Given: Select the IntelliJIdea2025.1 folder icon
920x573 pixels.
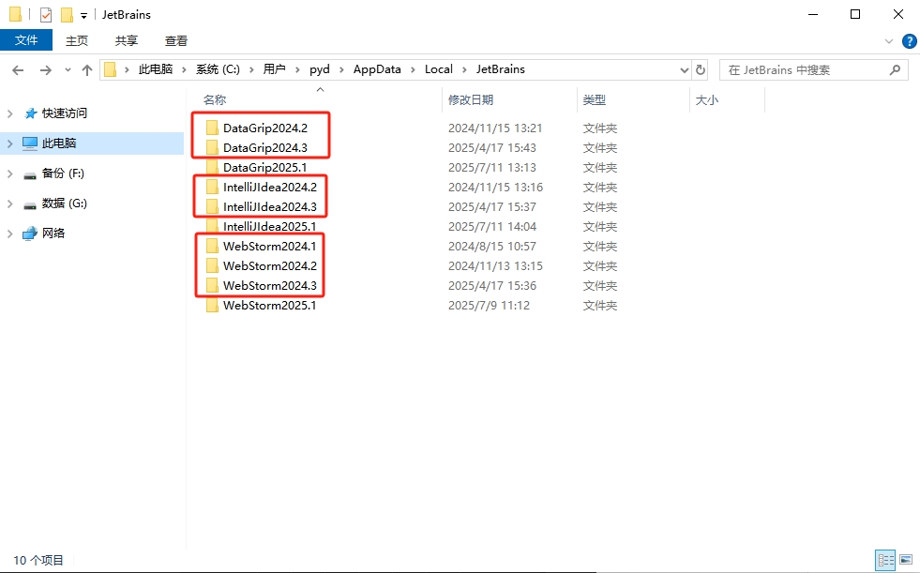Looking at the screenshot, I should (212, 226).
